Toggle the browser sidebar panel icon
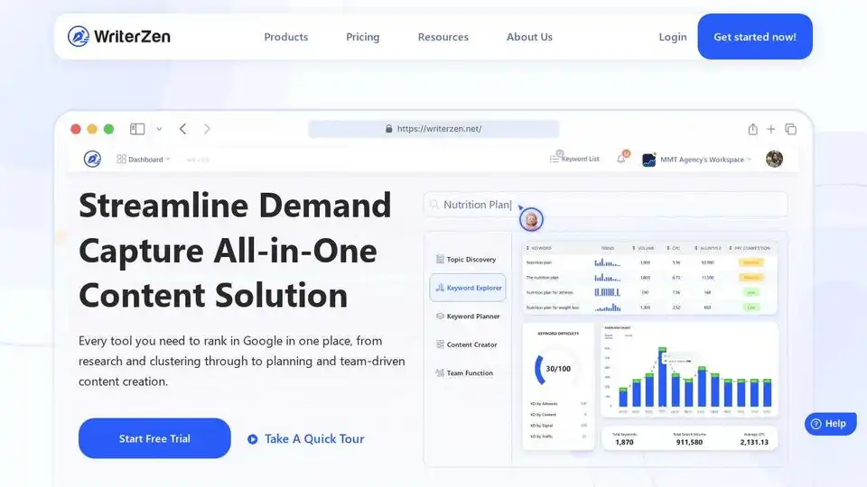867x487 pixels. click(x=137, y=129)
